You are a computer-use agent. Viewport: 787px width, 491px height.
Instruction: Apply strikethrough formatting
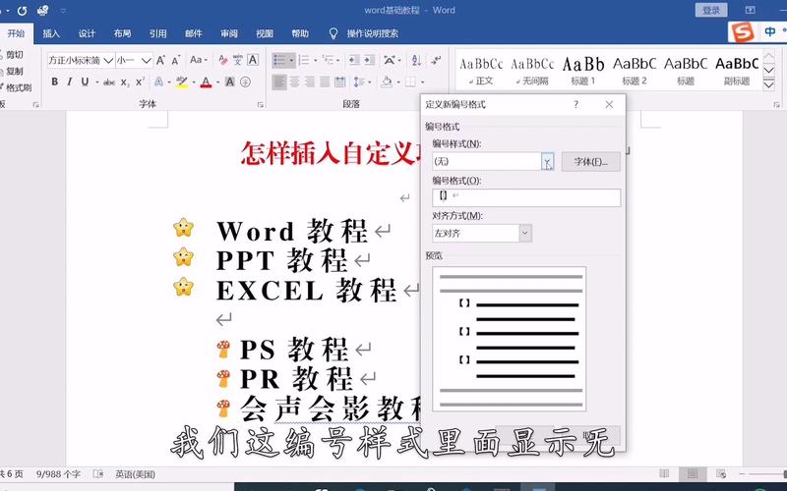coord(109,82)
